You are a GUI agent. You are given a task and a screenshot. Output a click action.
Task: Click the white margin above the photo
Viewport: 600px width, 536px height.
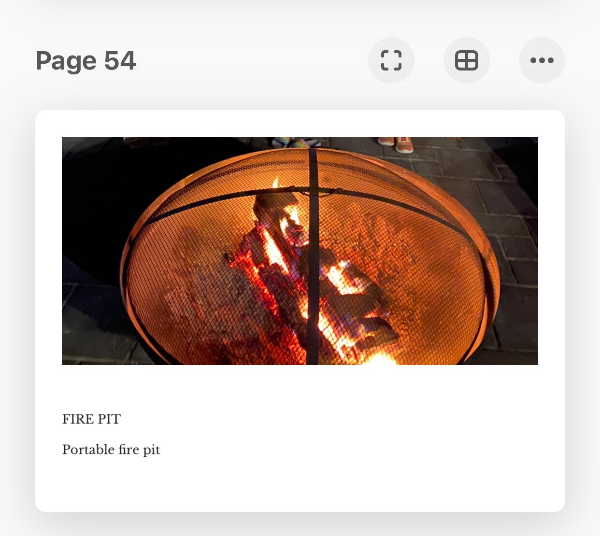[300, 124]
